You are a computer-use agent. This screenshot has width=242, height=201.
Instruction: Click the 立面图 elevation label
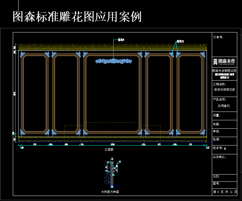tap(109, 149)
